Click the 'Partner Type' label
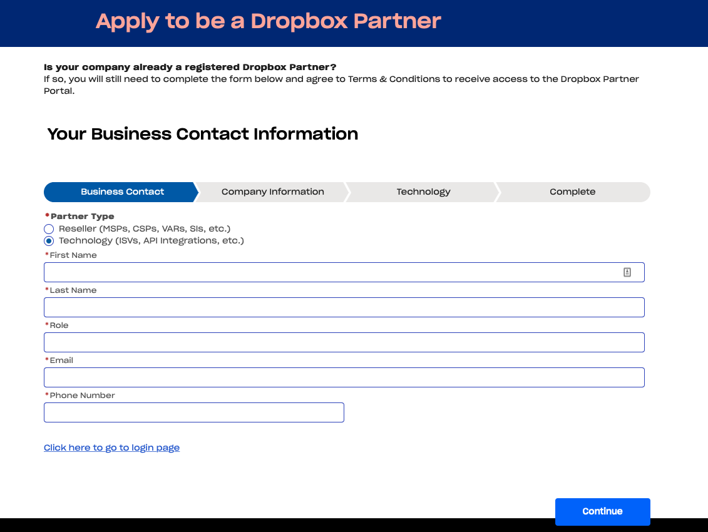 point(82,217)
